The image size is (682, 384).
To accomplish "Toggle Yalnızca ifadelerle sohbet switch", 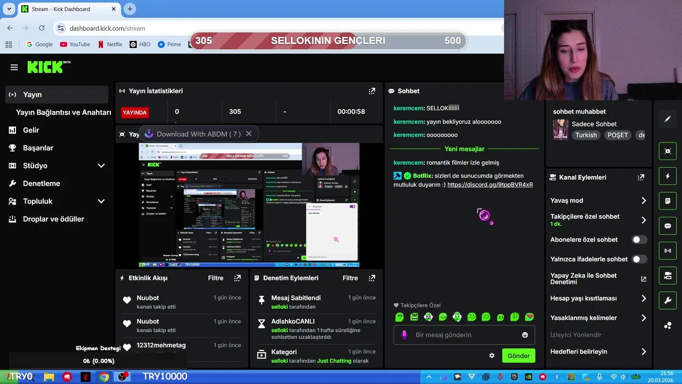I will tap(639, 259).
